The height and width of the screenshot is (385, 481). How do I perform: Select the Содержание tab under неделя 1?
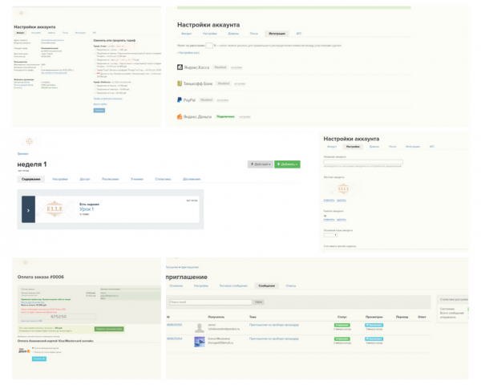pyautogui.click(x=31, y=179)
